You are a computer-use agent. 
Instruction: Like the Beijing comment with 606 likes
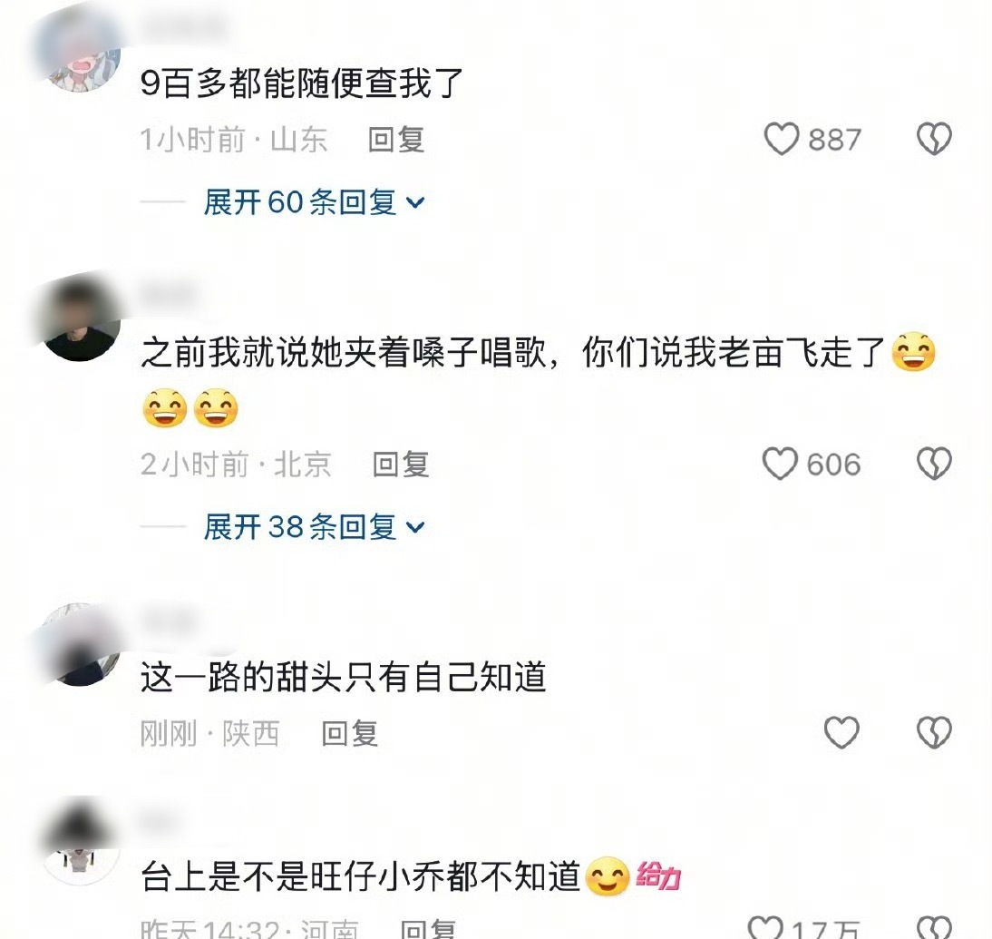(780, 464)
